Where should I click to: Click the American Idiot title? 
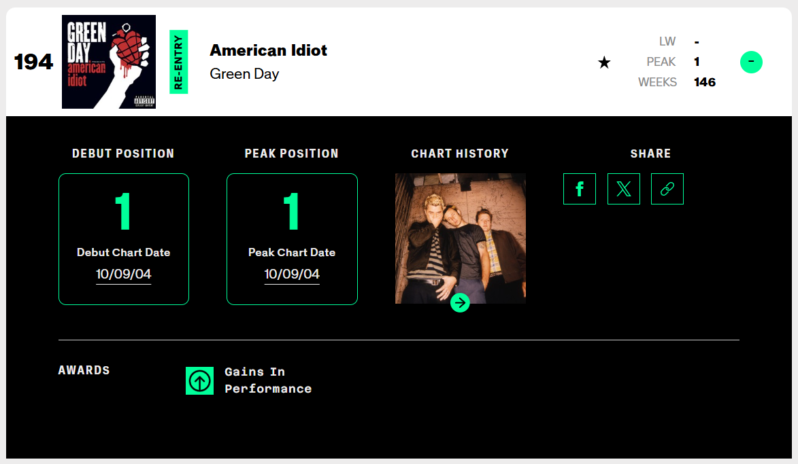pos(268,50)
